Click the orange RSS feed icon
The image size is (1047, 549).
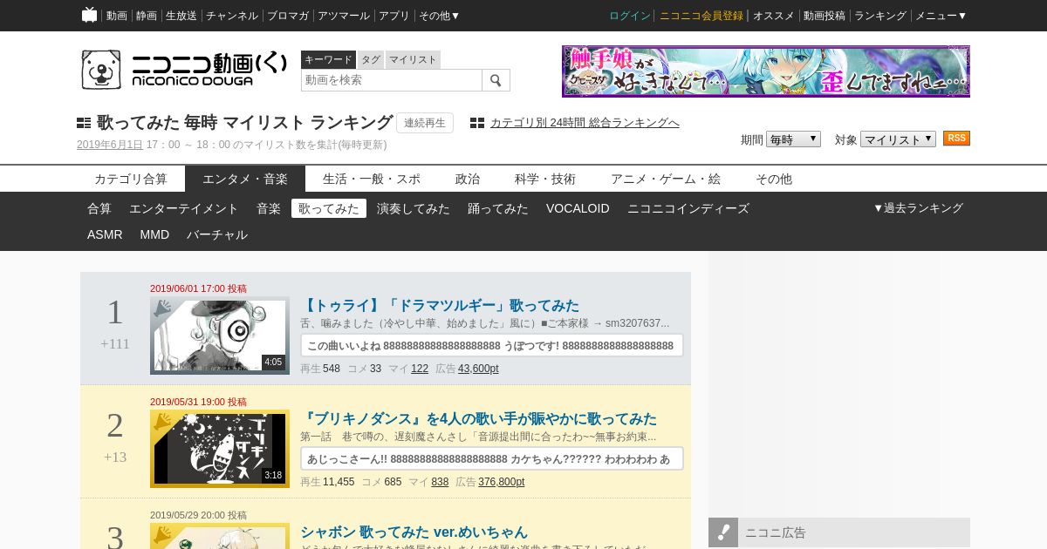956,139
